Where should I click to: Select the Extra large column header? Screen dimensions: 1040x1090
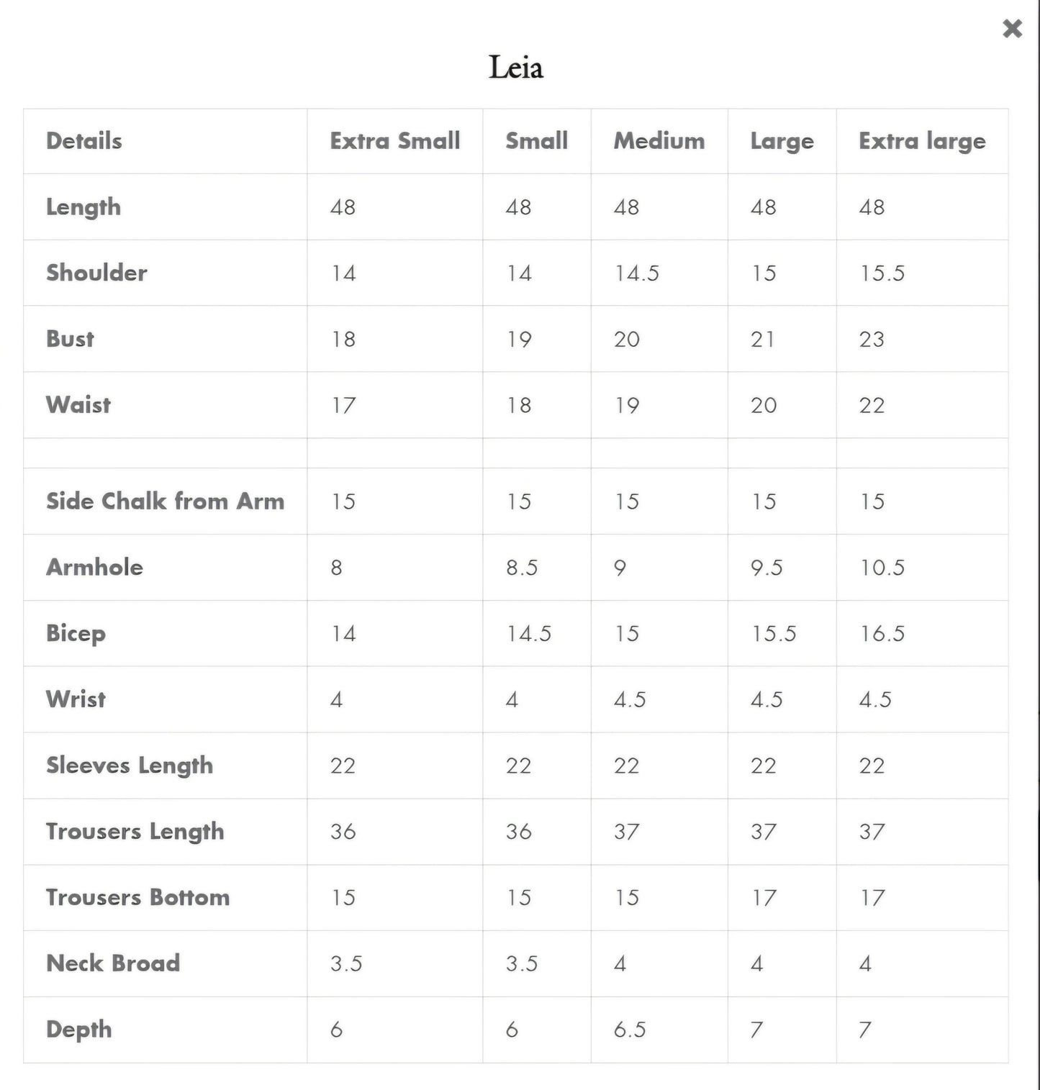pos(922,141)
